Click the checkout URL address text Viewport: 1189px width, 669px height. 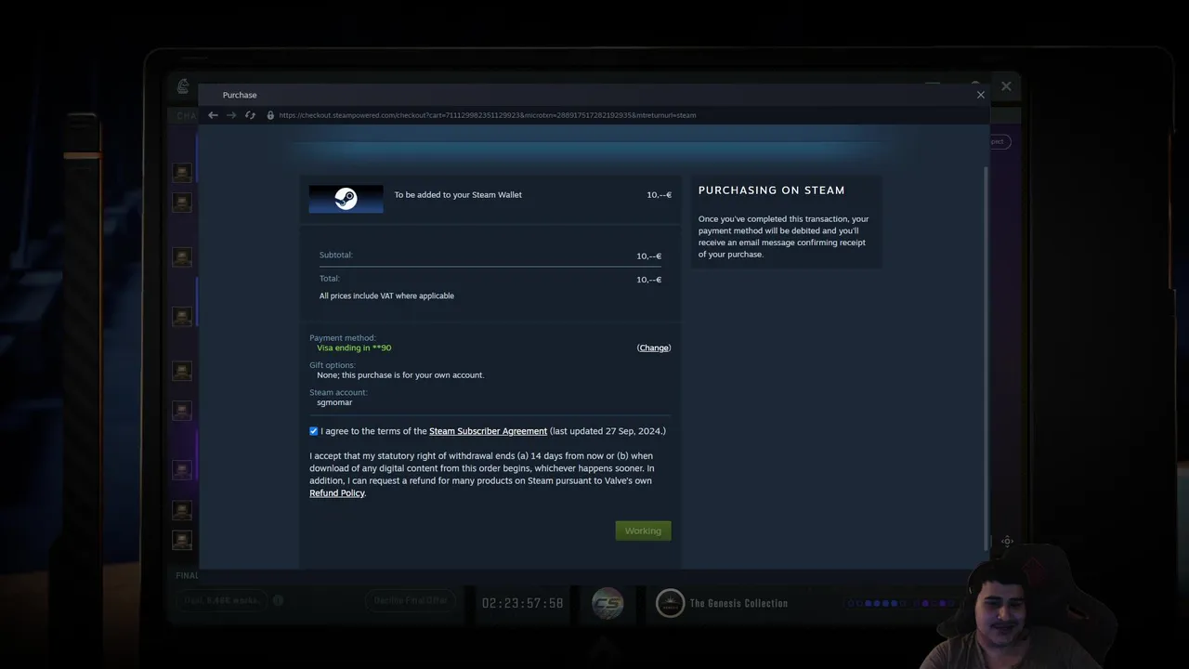coord(487,115)
